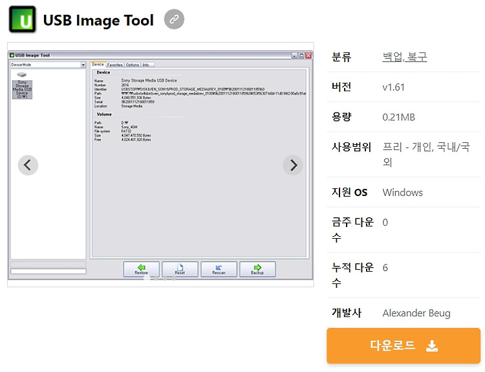Click the 개발사 label
This screenshot has height=372, width=485.
347,312
